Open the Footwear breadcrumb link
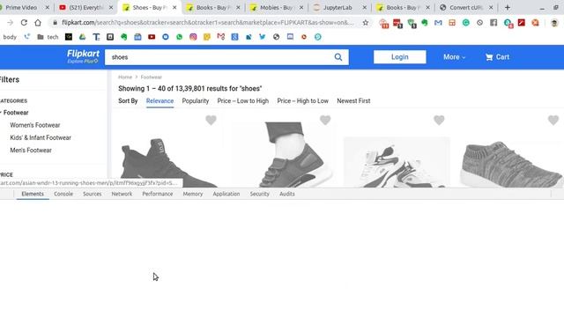564x317 pixels. coord(151,77)
